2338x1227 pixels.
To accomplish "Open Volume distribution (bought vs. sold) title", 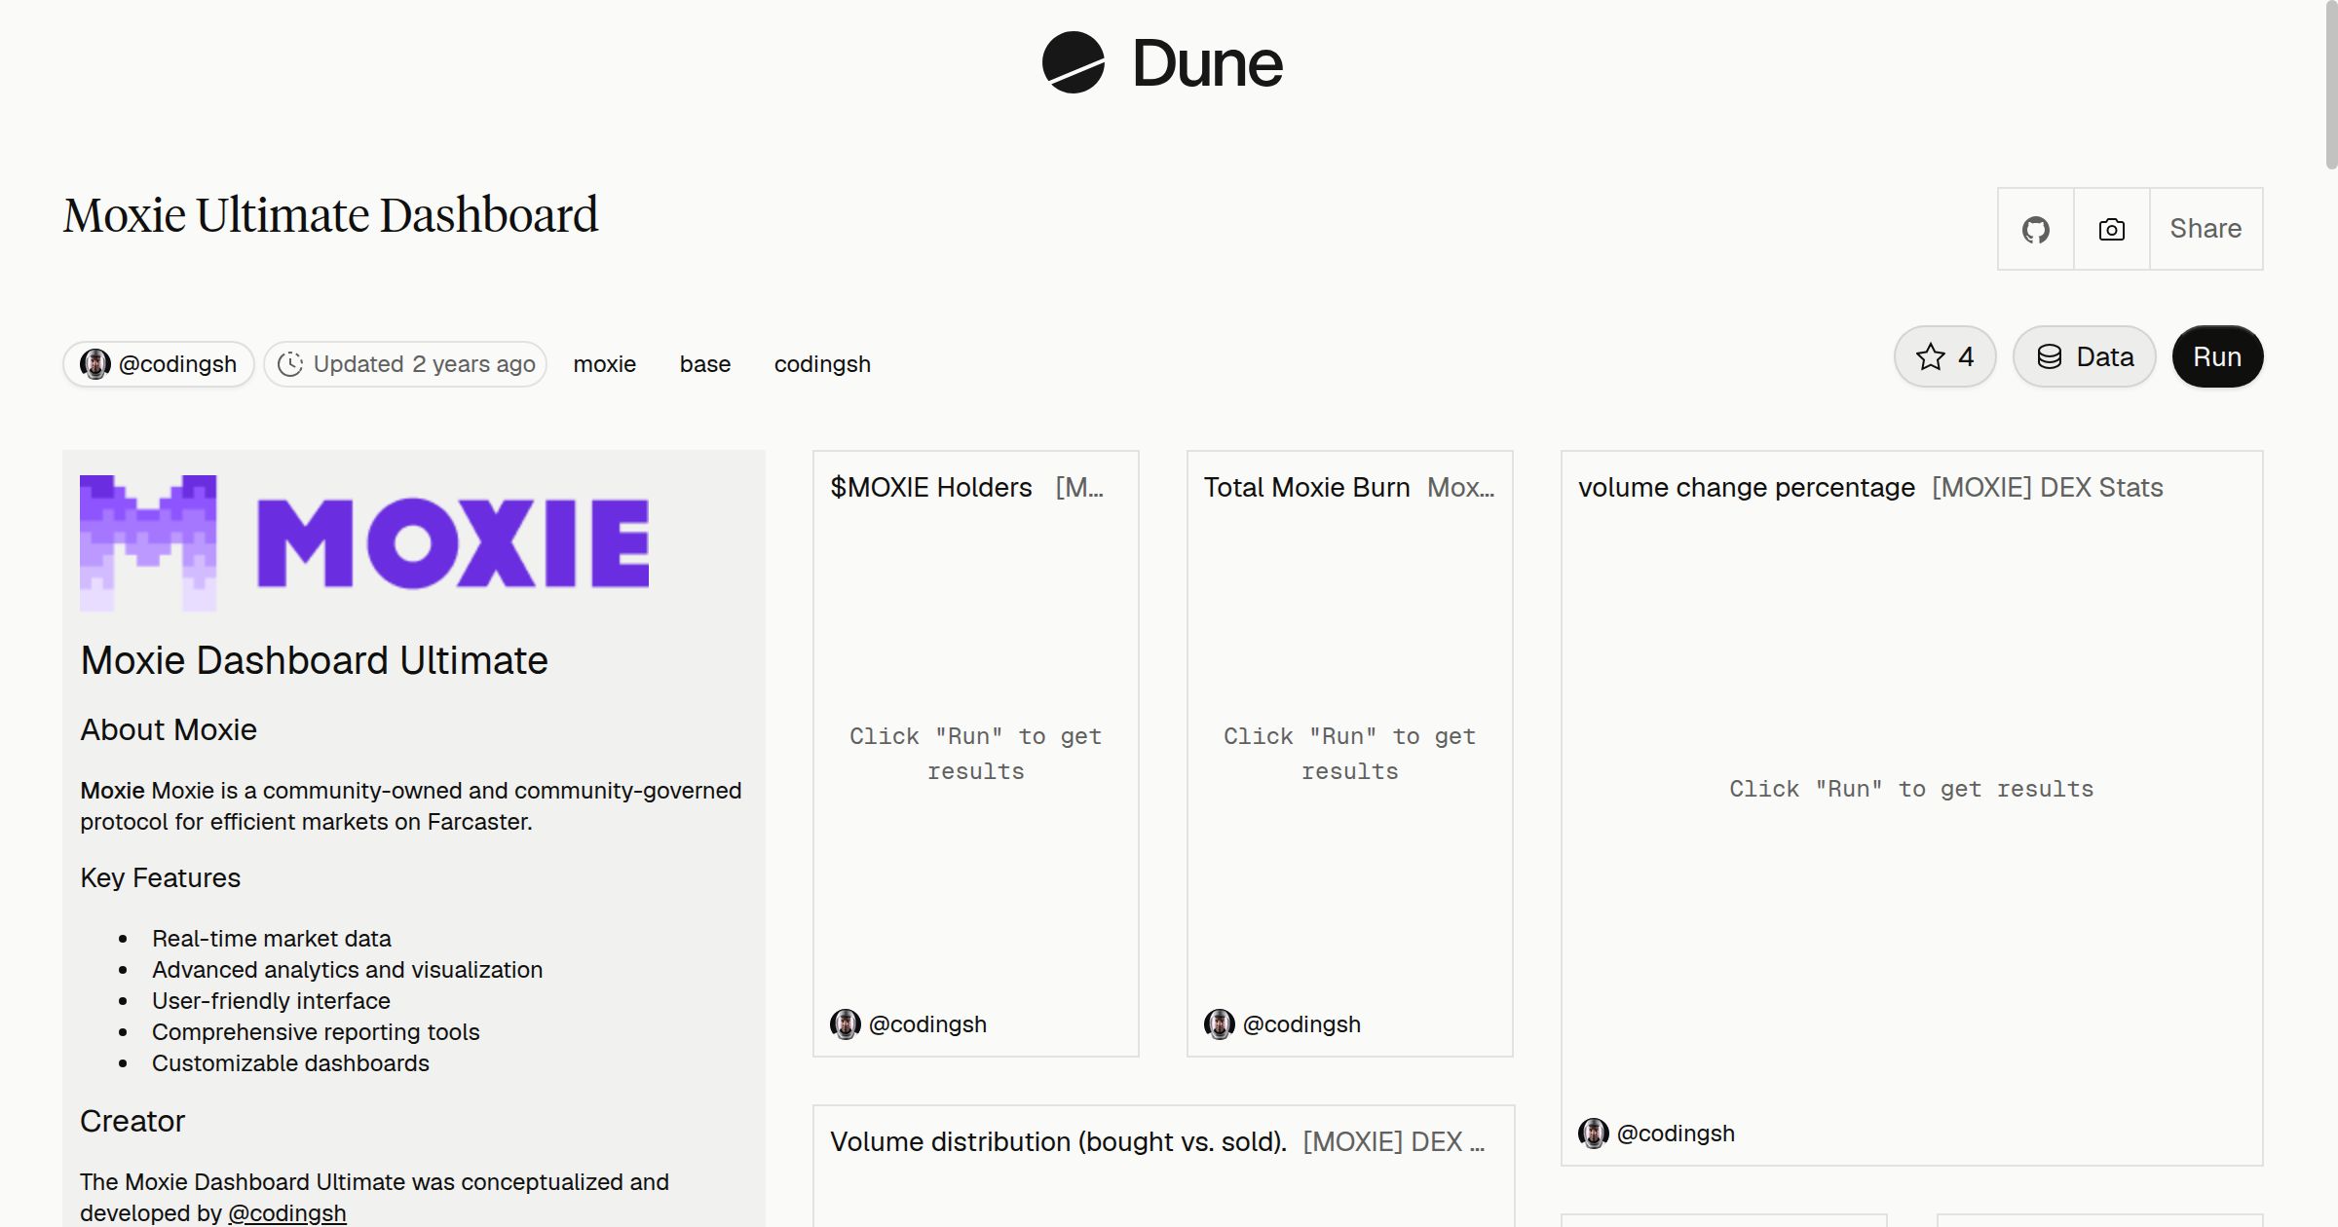I will (x=1059, y=1141).
